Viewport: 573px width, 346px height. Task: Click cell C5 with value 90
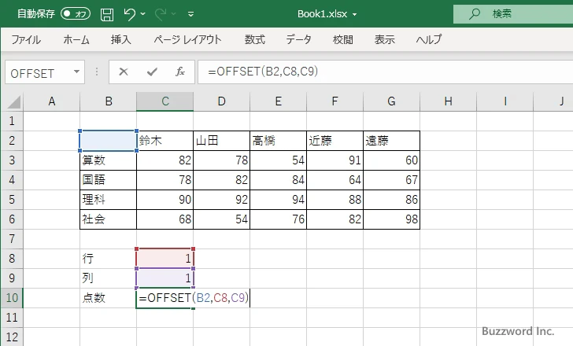click(165, 200)
